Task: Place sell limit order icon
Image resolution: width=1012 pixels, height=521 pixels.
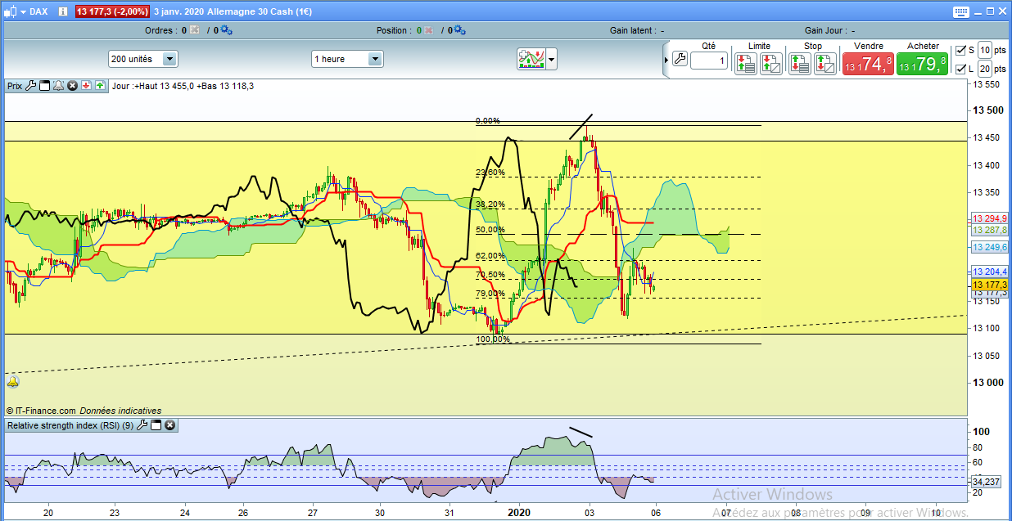Action: pos(746,63)
